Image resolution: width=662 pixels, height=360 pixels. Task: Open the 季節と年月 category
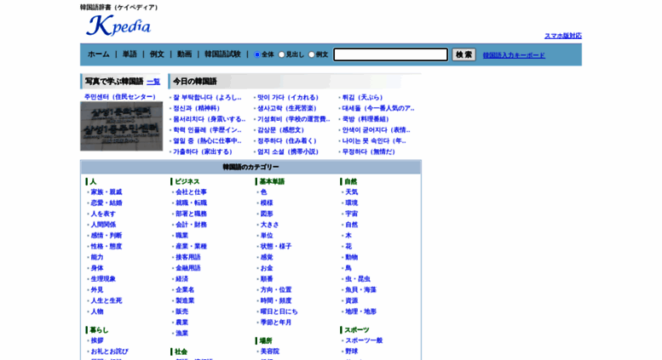(x=276, y=323)
